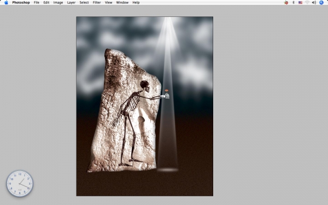Open the US flag input menu

coord(300,3)
